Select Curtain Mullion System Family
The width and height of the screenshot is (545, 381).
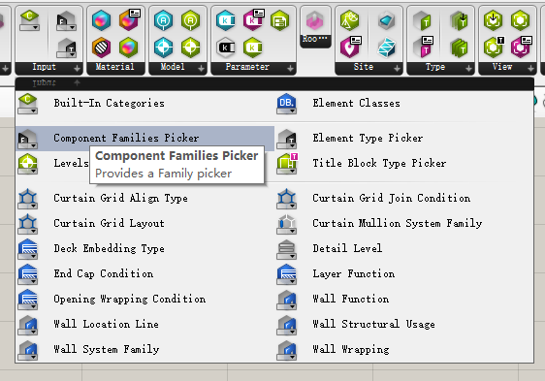click(x=403, y=224)
